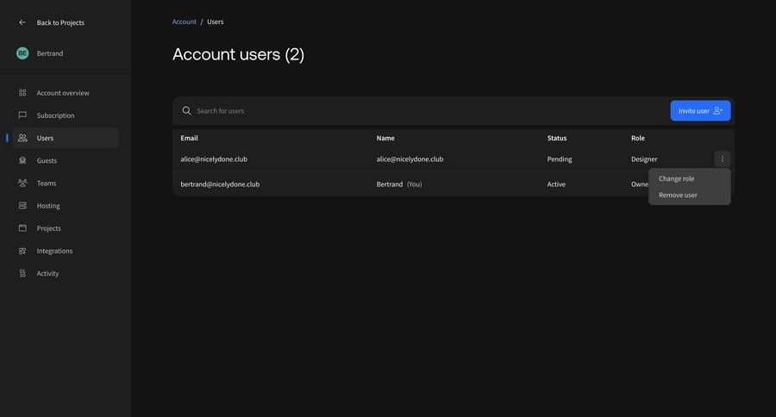Click the add-person icon on Invite user

point(717,111)
